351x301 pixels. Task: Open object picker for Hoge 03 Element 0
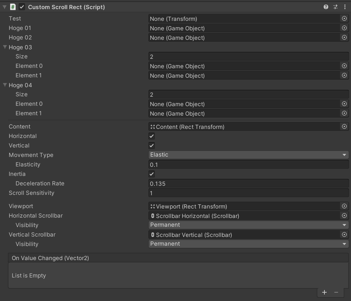click(x=344, y=66)
